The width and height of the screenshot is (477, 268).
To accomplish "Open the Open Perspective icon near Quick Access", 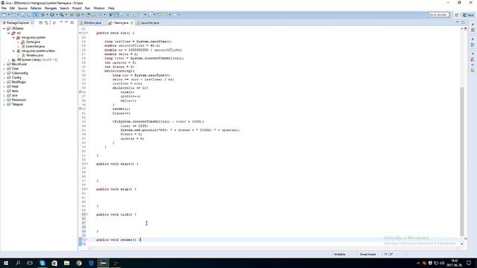I will click(457, 15).
